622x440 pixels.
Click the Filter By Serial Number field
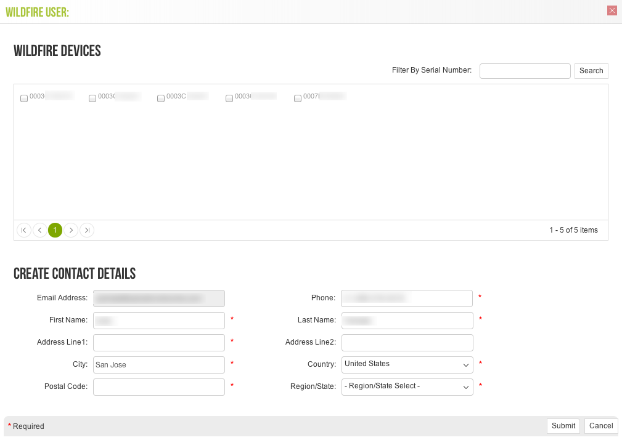(525, 71)
